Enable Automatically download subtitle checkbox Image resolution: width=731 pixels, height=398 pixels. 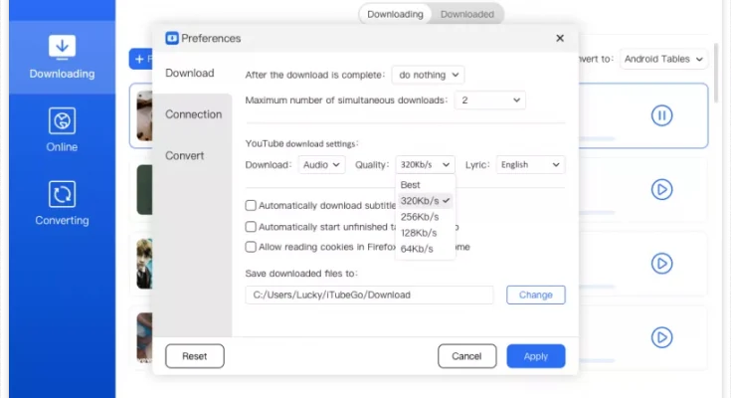(x=252, y=206)
